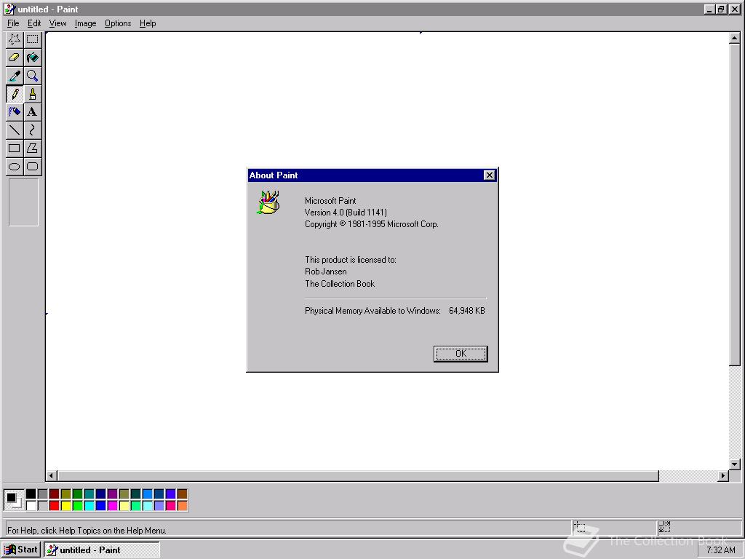Click the horizontal scrollbar right arrow
Screen dimensions: 745x559
(722, 475)
